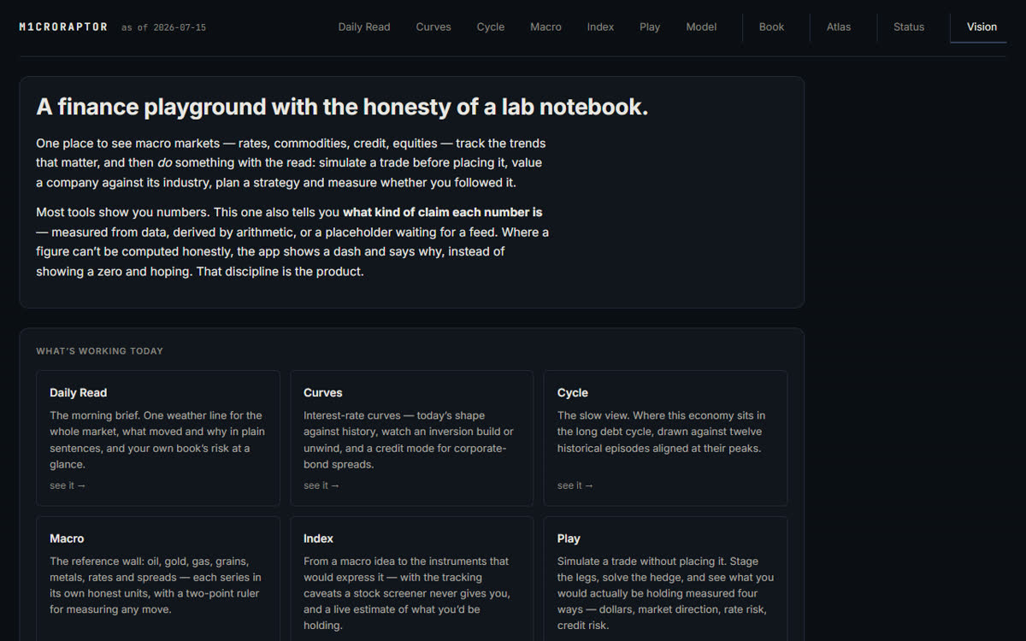The image size is (1026, 641).
Task: Click the Macro card title
Action: pyautogui.click(x=67, y=538)
